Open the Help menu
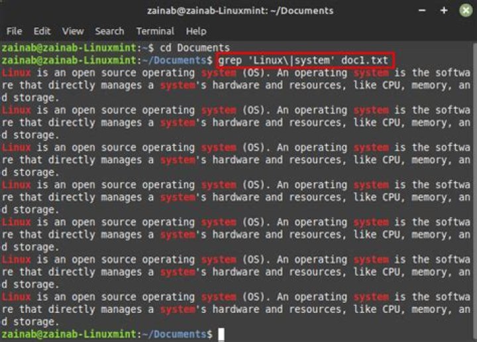Viewport: 477px width, 342px height. coord(196,31)
